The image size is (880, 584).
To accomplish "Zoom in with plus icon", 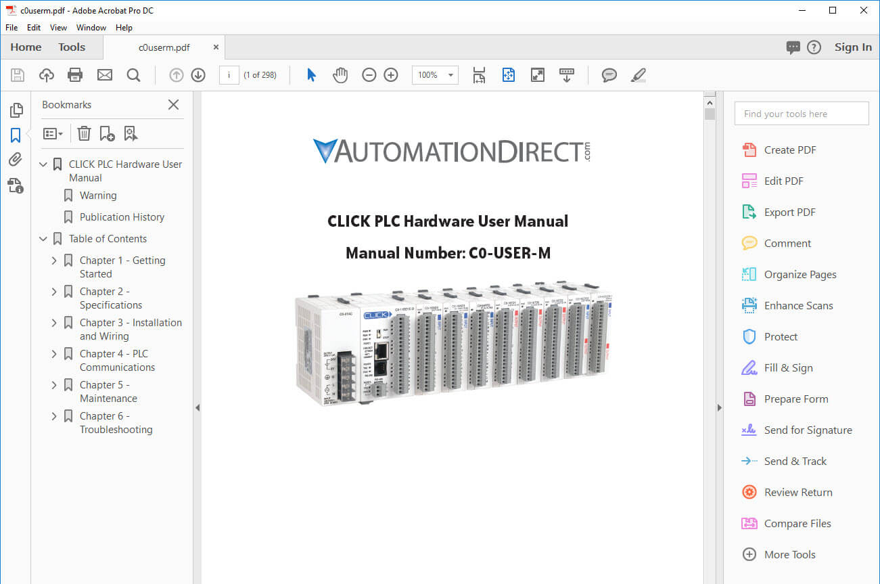I will tap(391, 75).
